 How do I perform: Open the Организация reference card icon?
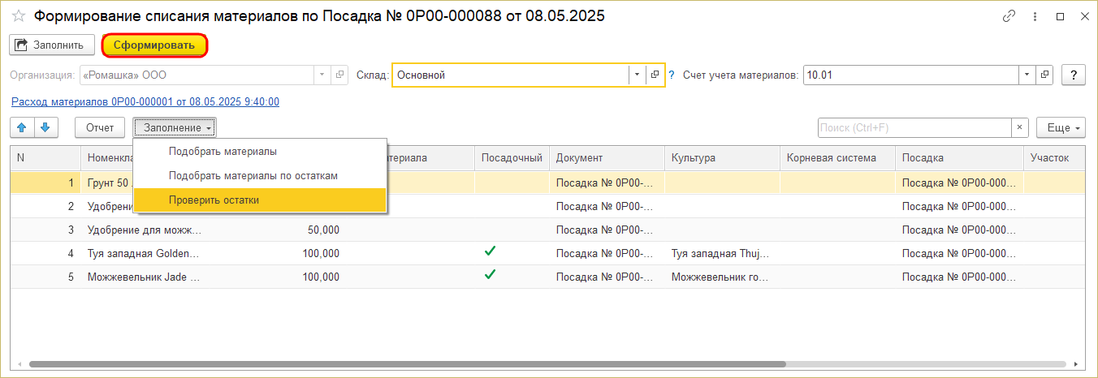[340, 75]
